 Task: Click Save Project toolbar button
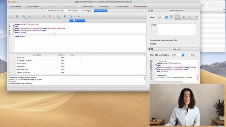click(x=103, y=6)
